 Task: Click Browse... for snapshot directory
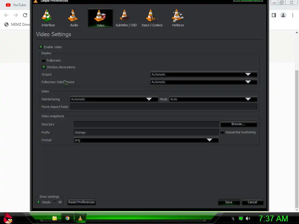click(x=239, y=124)
